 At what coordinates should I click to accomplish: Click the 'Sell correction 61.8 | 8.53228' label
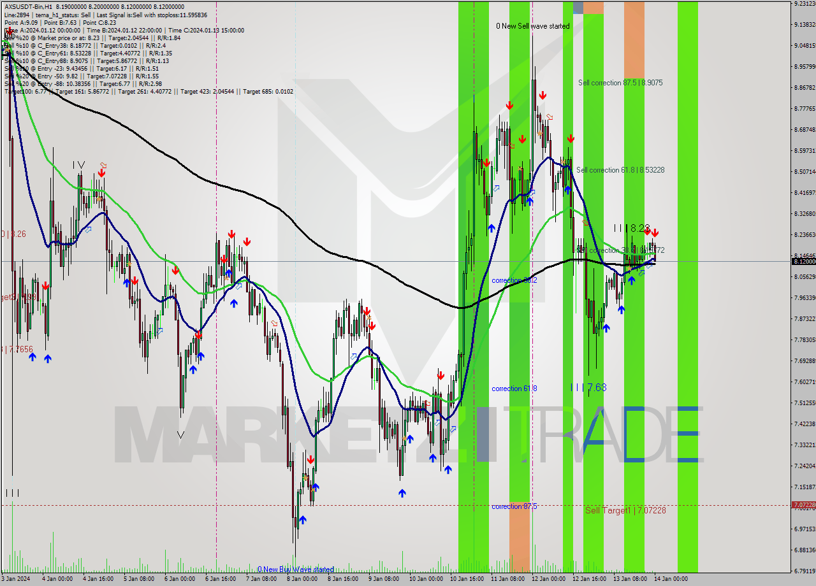tap(620, 170)
